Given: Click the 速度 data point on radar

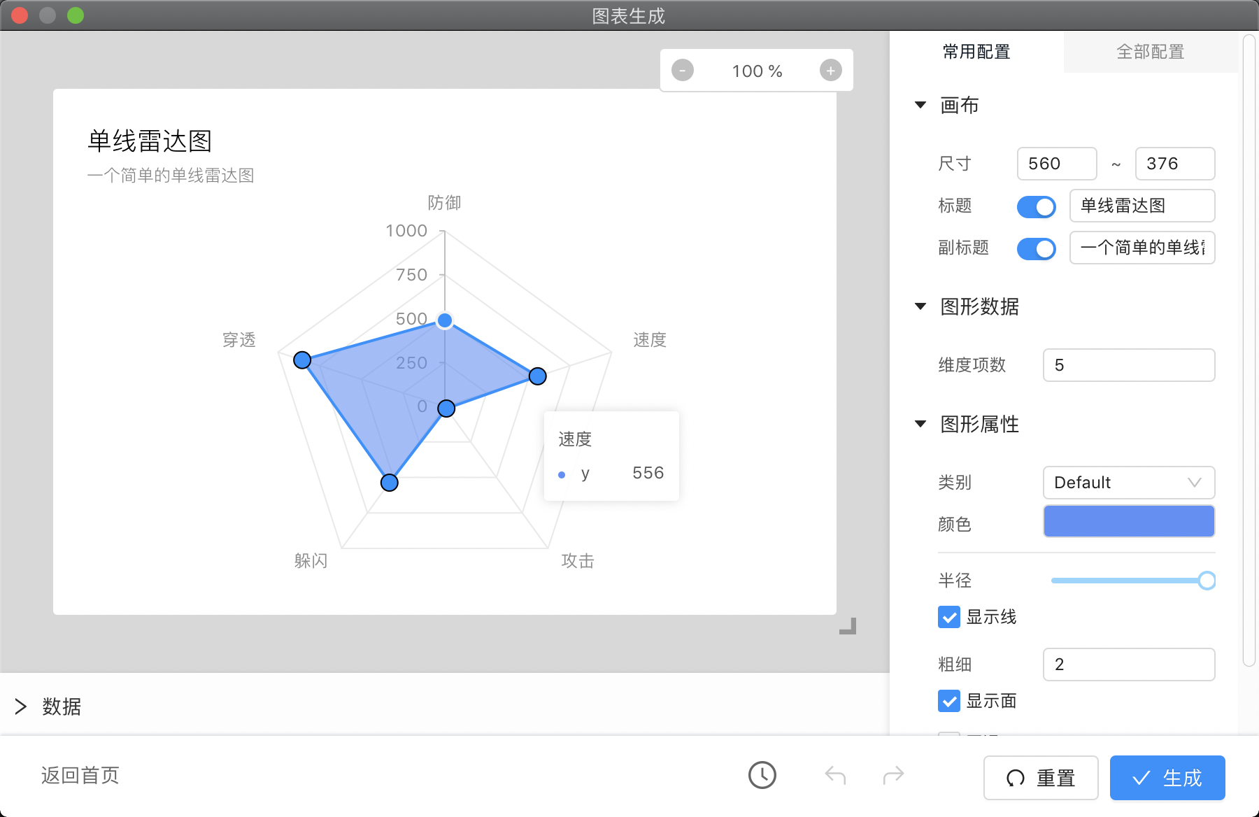Looking at the screenshot, I should click(x=537, y=376).
